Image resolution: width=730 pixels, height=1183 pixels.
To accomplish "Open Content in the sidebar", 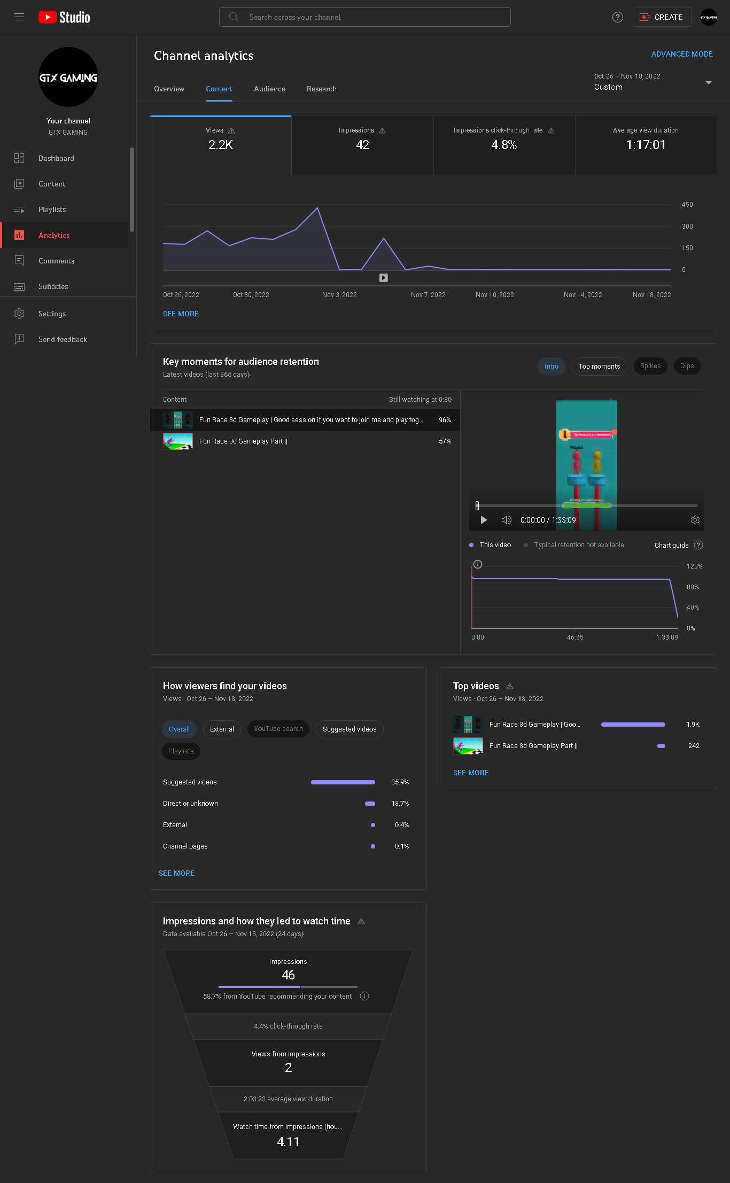I will pos(64,184).
